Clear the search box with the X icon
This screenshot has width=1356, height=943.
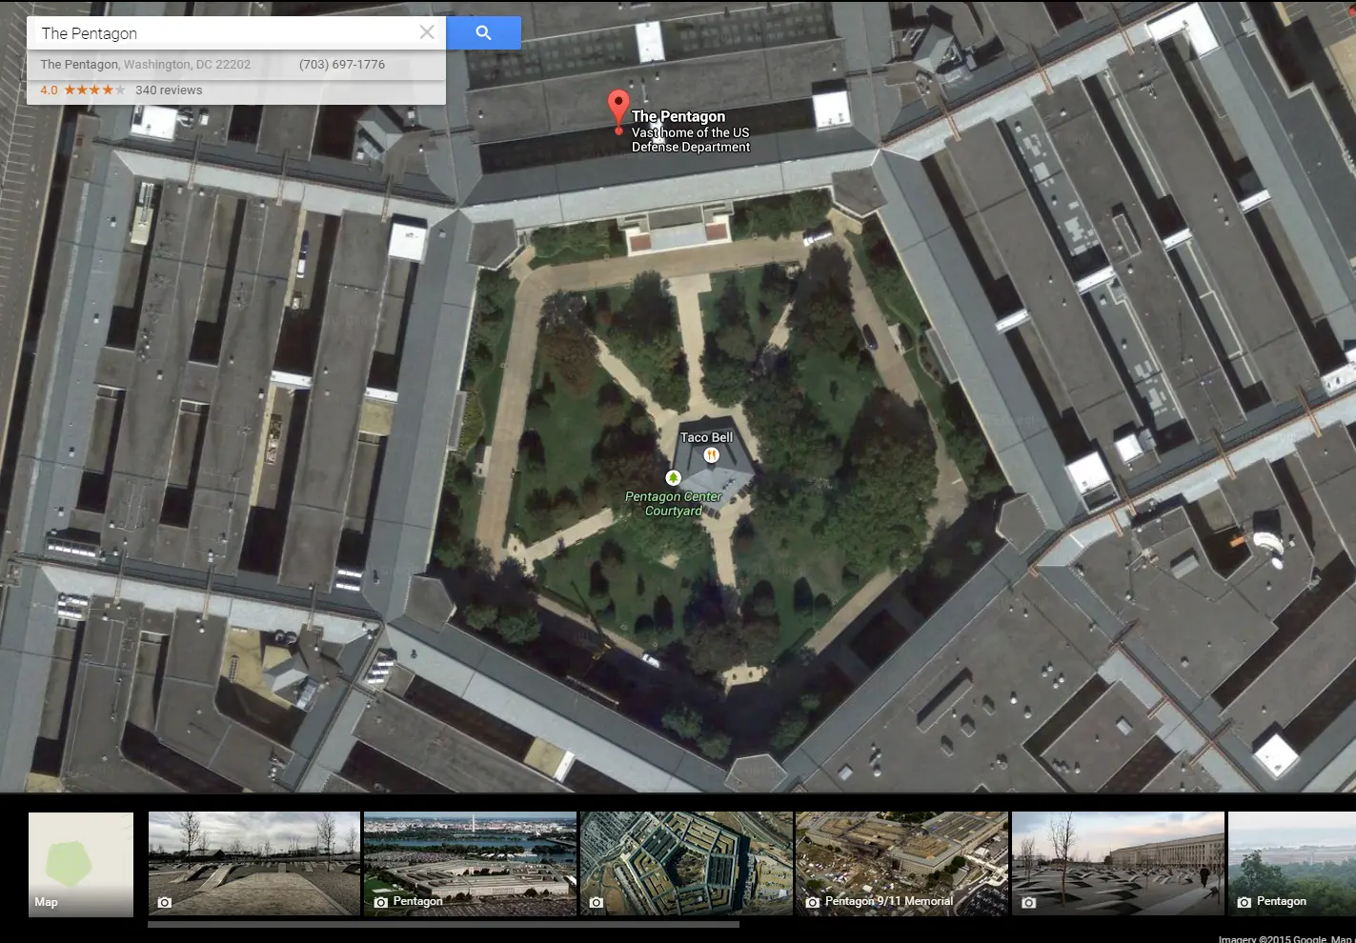pyautogui.click(x=427, y=32)
